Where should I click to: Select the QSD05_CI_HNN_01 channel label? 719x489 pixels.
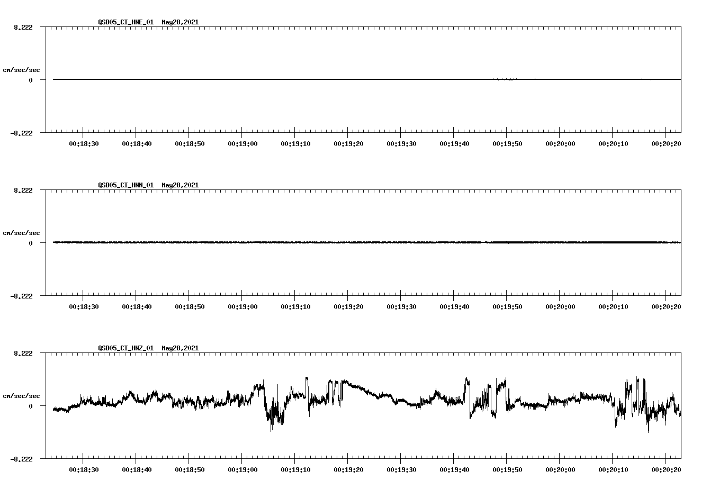click(125, 185)
